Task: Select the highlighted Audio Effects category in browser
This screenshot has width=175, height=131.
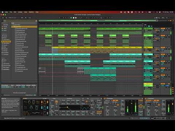Action: 6,41
